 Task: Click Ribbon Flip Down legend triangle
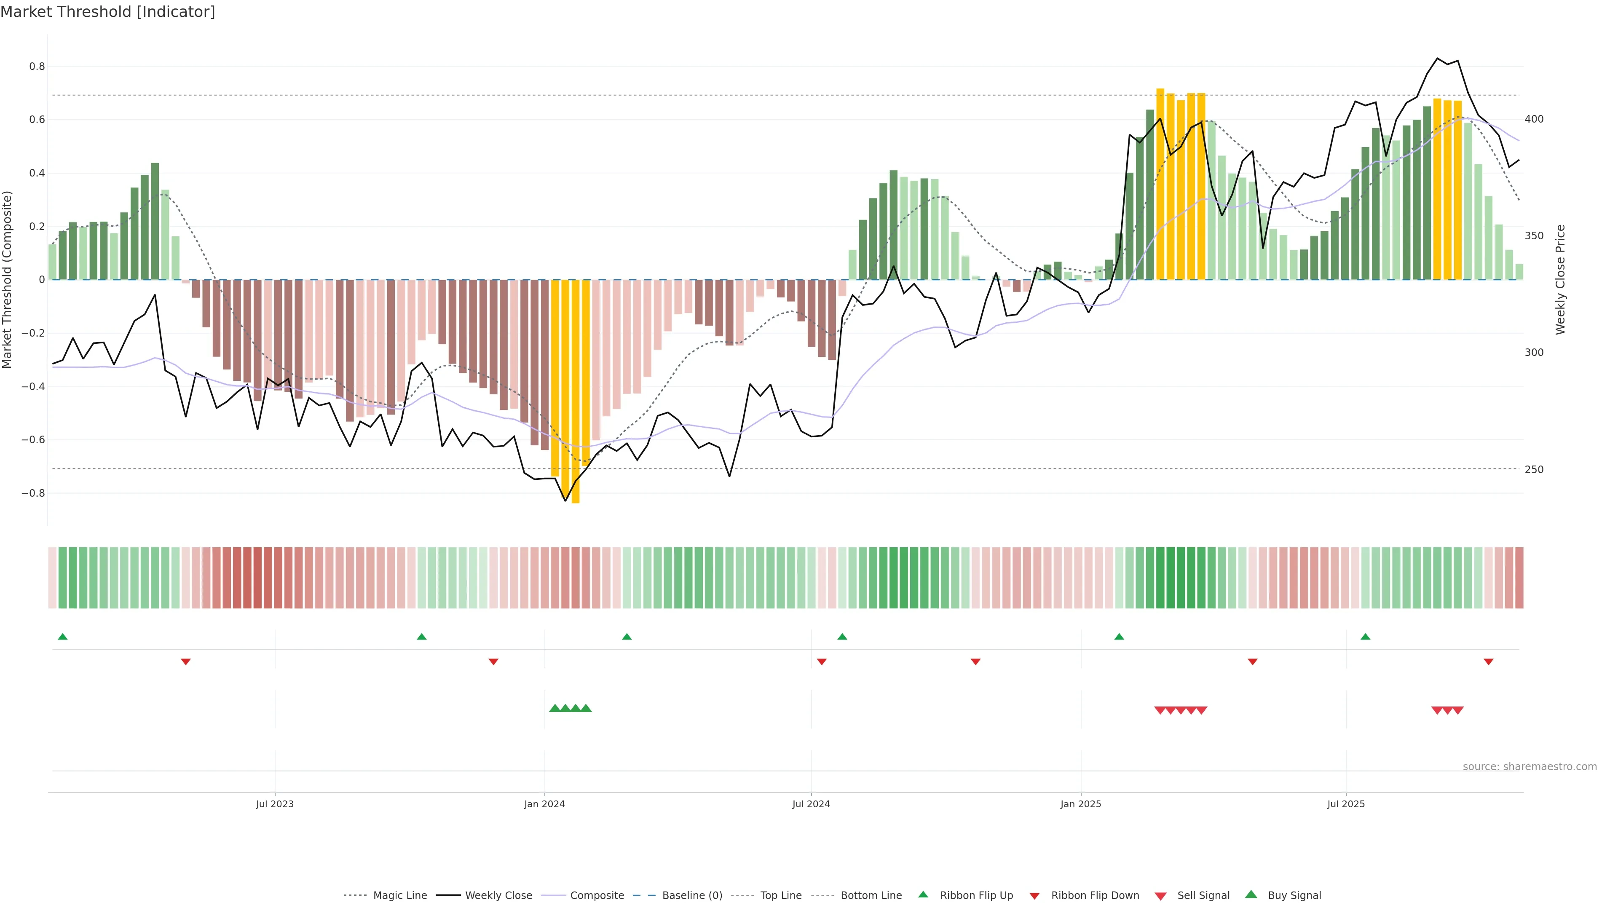[1034, 896]
